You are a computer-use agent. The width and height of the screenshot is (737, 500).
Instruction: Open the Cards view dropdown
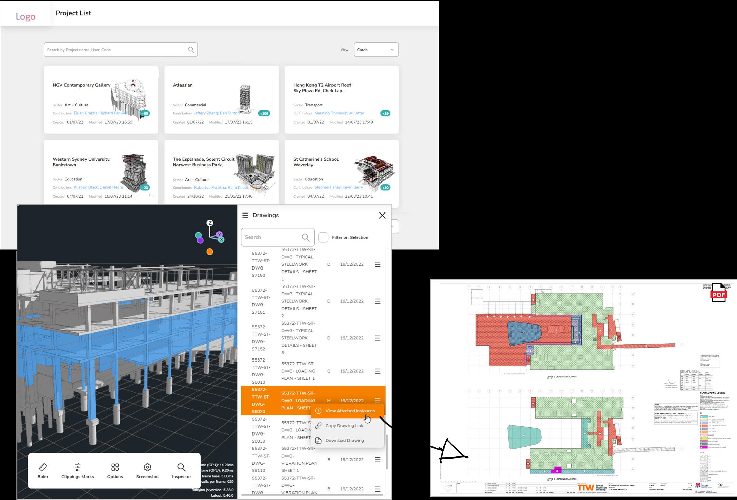point(376,50)
